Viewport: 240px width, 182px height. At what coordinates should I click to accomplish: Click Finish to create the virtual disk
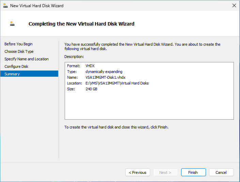coord(193,172)
